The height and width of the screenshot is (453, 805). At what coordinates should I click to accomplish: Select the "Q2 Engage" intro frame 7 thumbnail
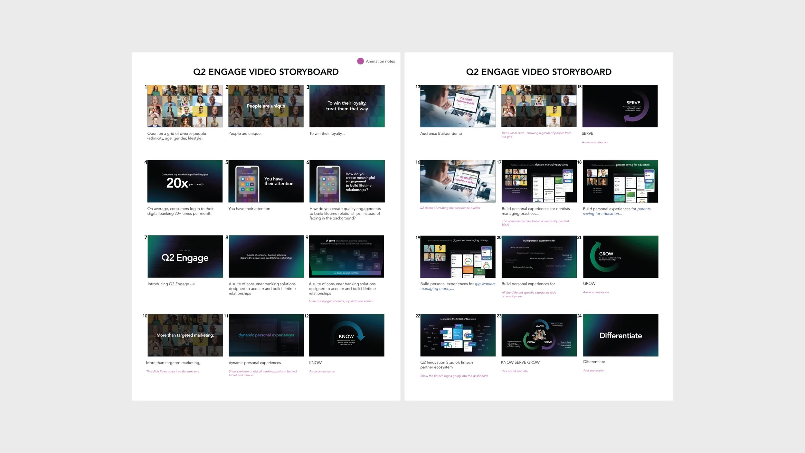coord(185,256)
